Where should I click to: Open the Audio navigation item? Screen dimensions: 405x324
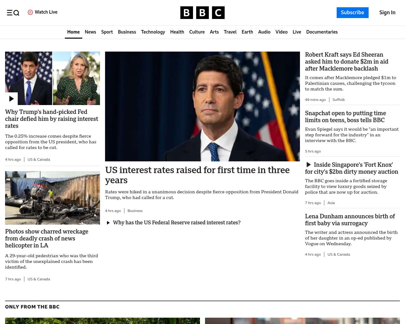pyautogui.click(x=264, y=32)
